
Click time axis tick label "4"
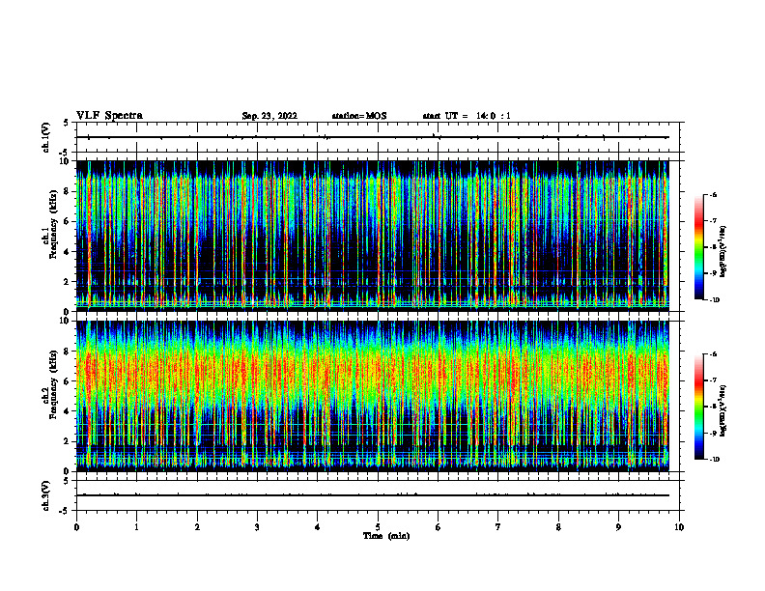tap(318, 527)
